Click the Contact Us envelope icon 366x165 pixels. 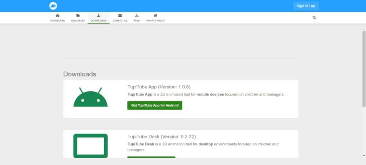pyautogui.click(x=120, y=16)
